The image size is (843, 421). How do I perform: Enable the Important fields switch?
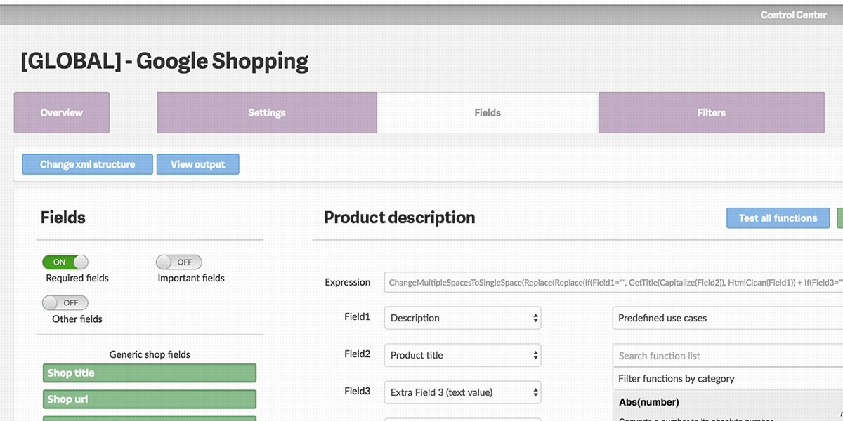pos(179,262)
